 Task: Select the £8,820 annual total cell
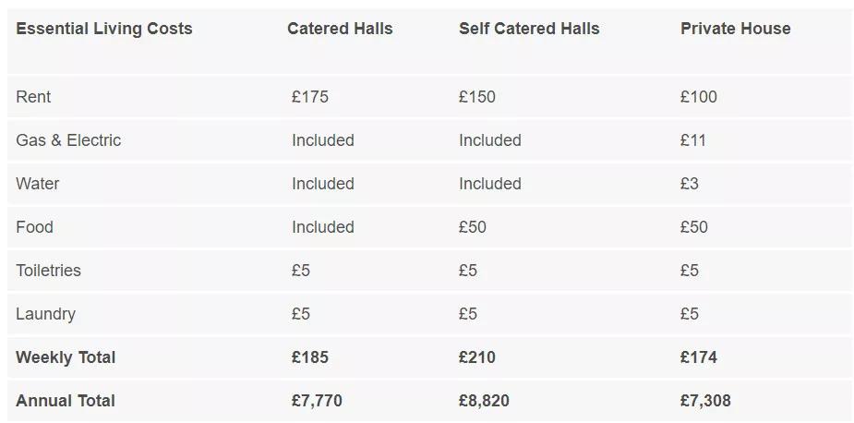(484, 401)
